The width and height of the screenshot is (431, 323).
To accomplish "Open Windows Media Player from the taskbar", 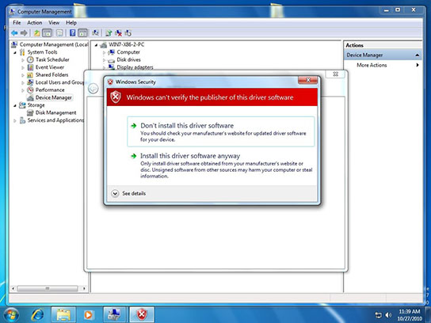I will [x=89, y=314].
